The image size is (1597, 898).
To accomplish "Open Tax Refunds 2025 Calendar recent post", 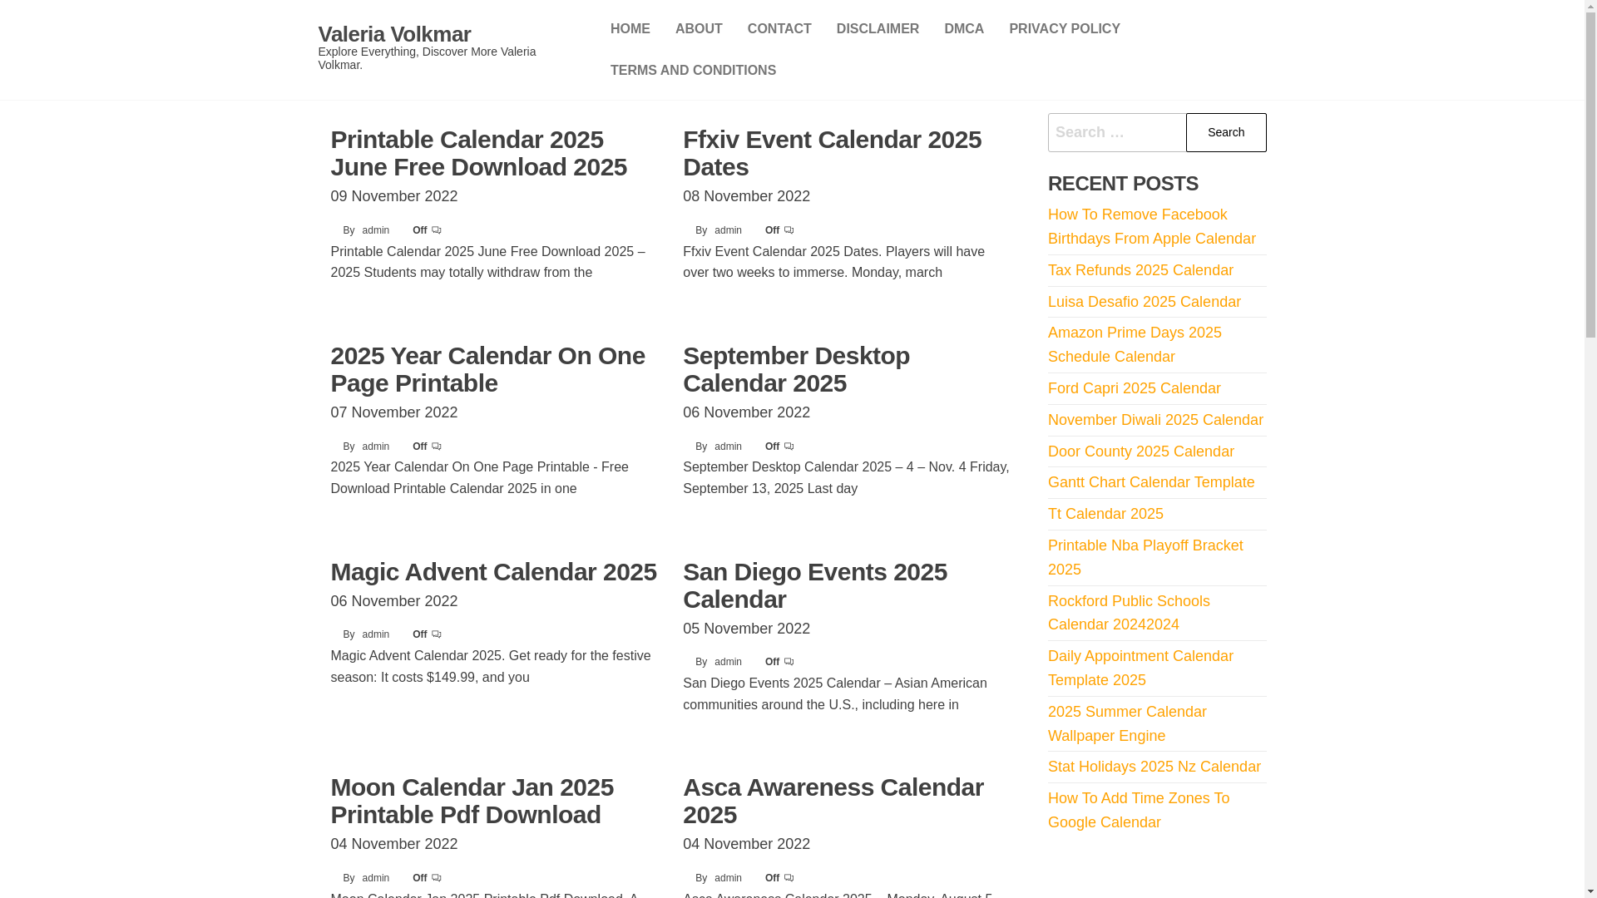I will [1140, 270].
